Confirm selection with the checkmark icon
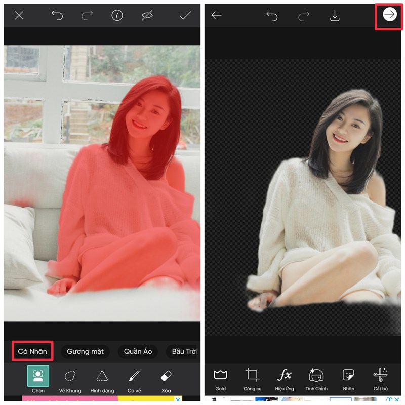Image resolution: width=405 pixels, height=405 pixels. [185, 16]
